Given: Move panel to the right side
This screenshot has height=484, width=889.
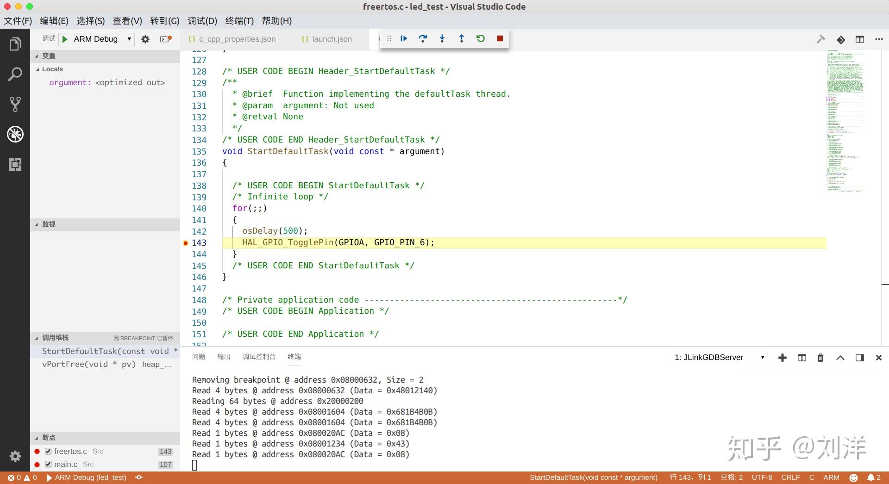Looking at the screenshot, I should pos(860,358).
